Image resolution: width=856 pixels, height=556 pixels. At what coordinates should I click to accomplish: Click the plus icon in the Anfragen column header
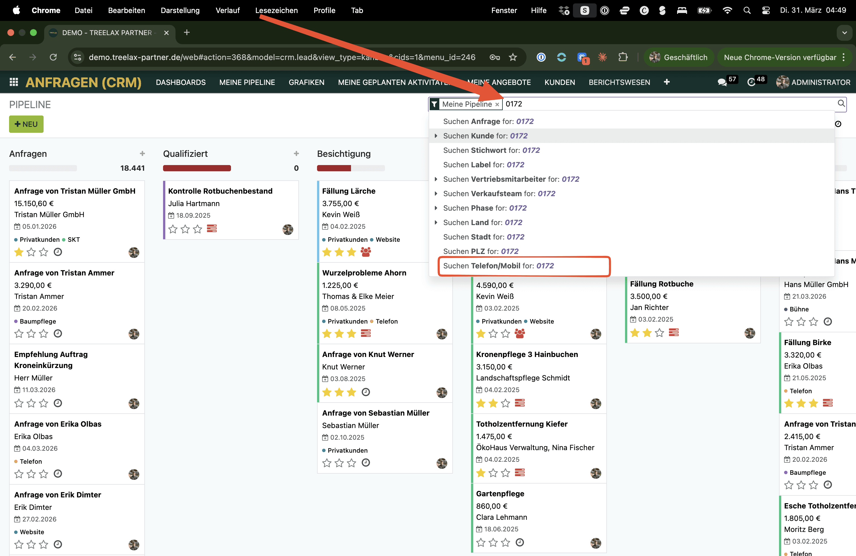click(x=142, y=153)
